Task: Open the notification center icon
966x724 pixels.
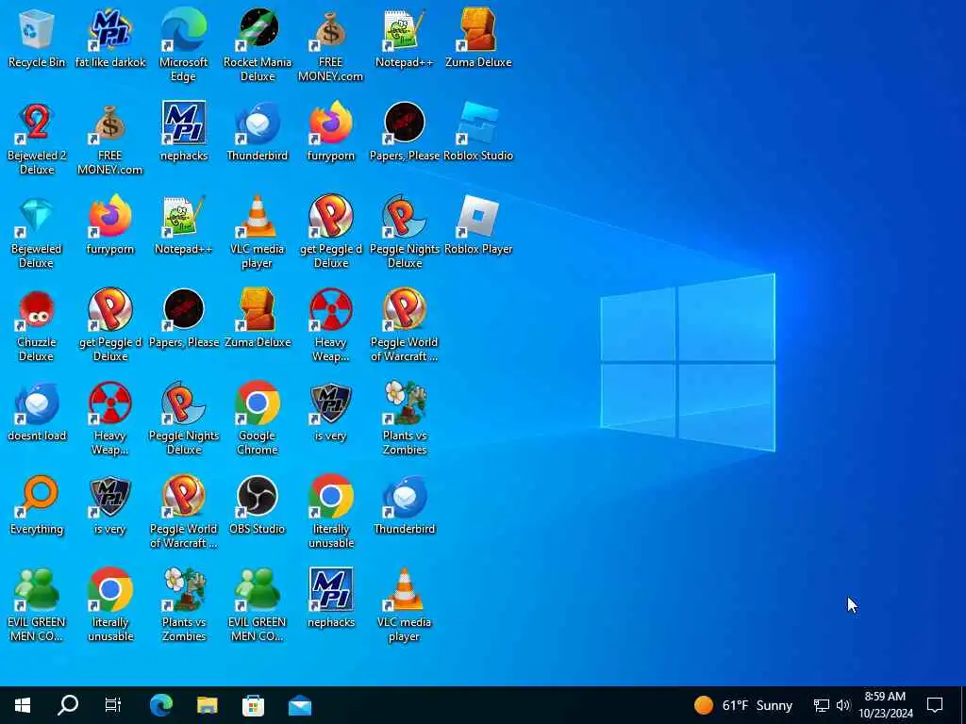Action: (935, 705)
